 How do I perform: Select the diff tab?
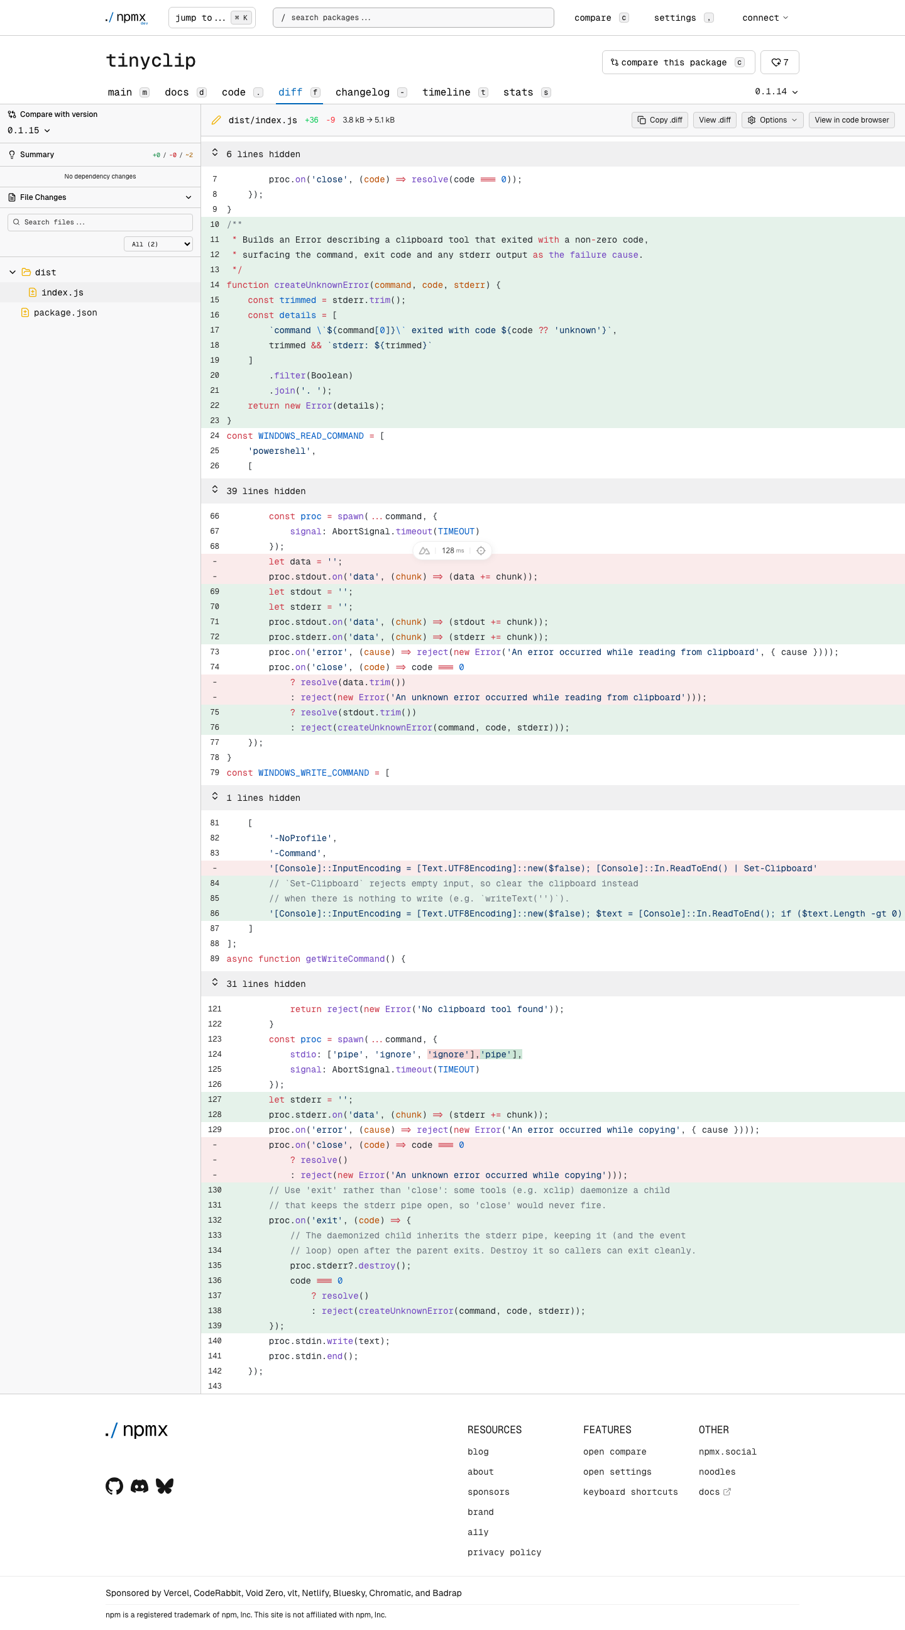click(x=299, y=92)
